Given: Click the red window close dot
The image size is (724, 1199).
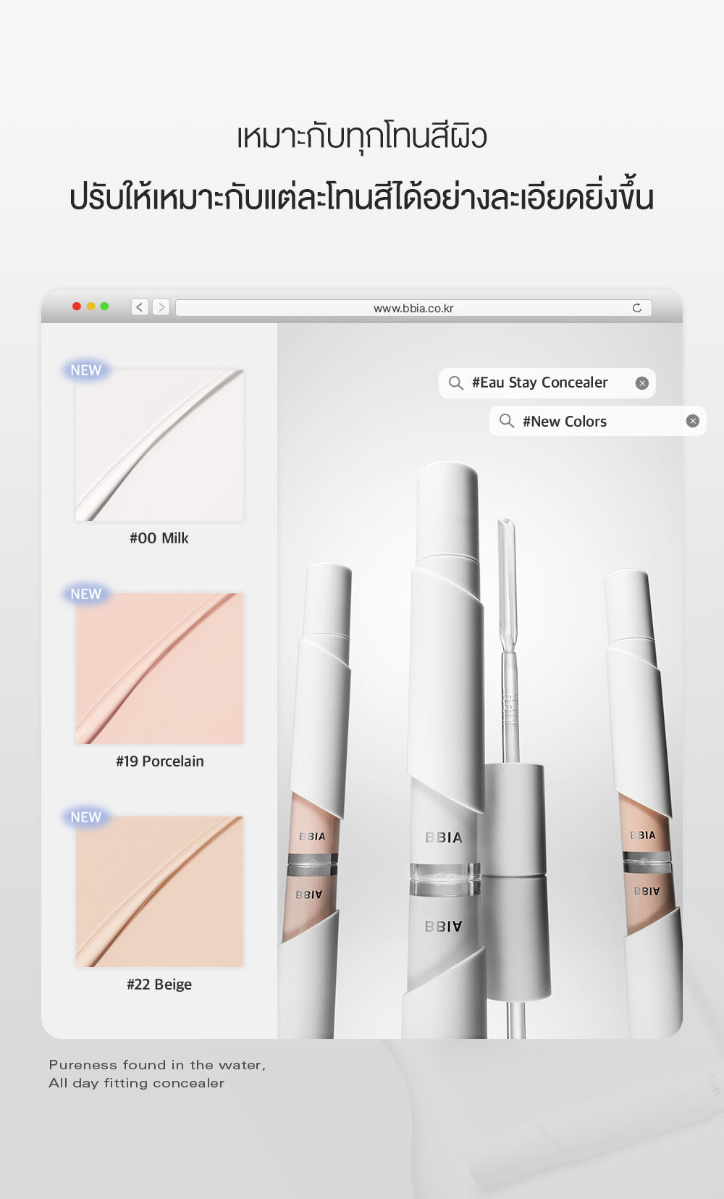Looking at the screenshot, I should point(77,306).
